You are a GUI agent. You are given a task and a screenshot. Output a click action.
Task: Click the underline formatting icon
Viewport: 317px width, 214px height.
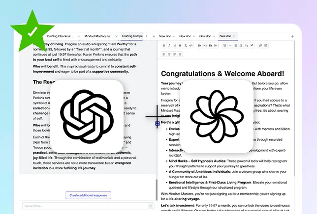coord(175,46)
